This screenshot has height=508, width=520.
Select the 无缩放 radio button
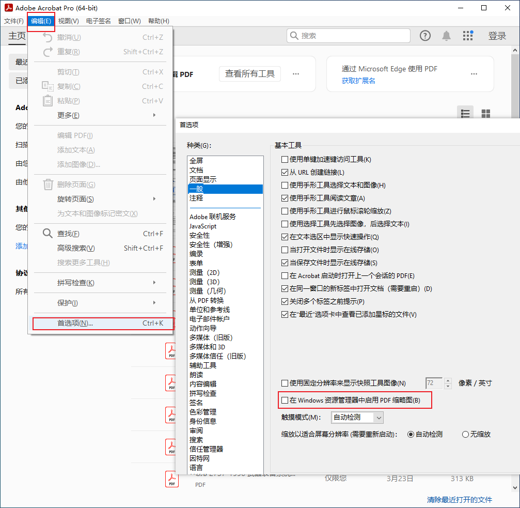pos(465,434)
